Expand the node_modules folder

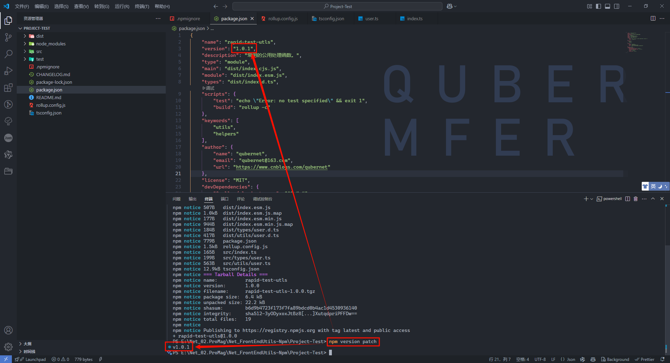[51, 44]
